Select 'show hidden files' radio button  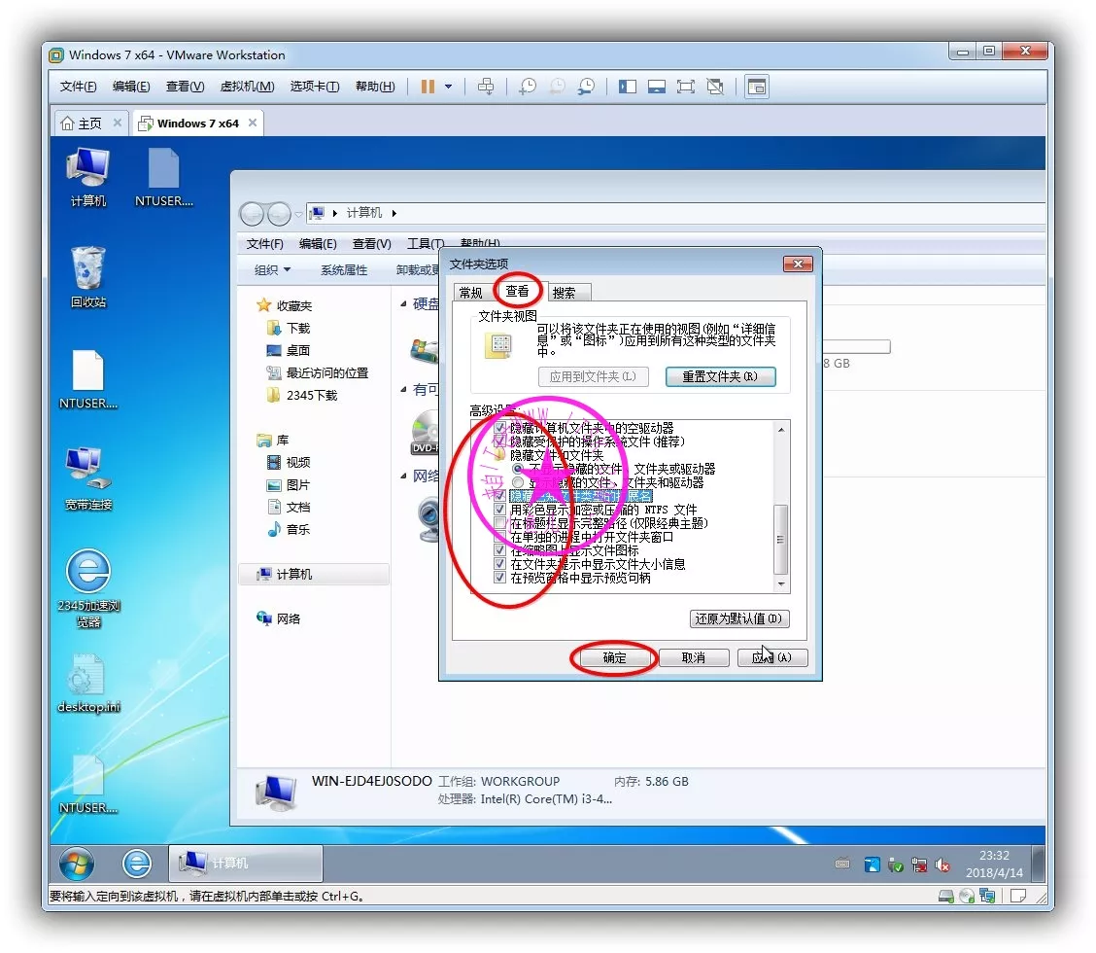[x=518, y=482]
